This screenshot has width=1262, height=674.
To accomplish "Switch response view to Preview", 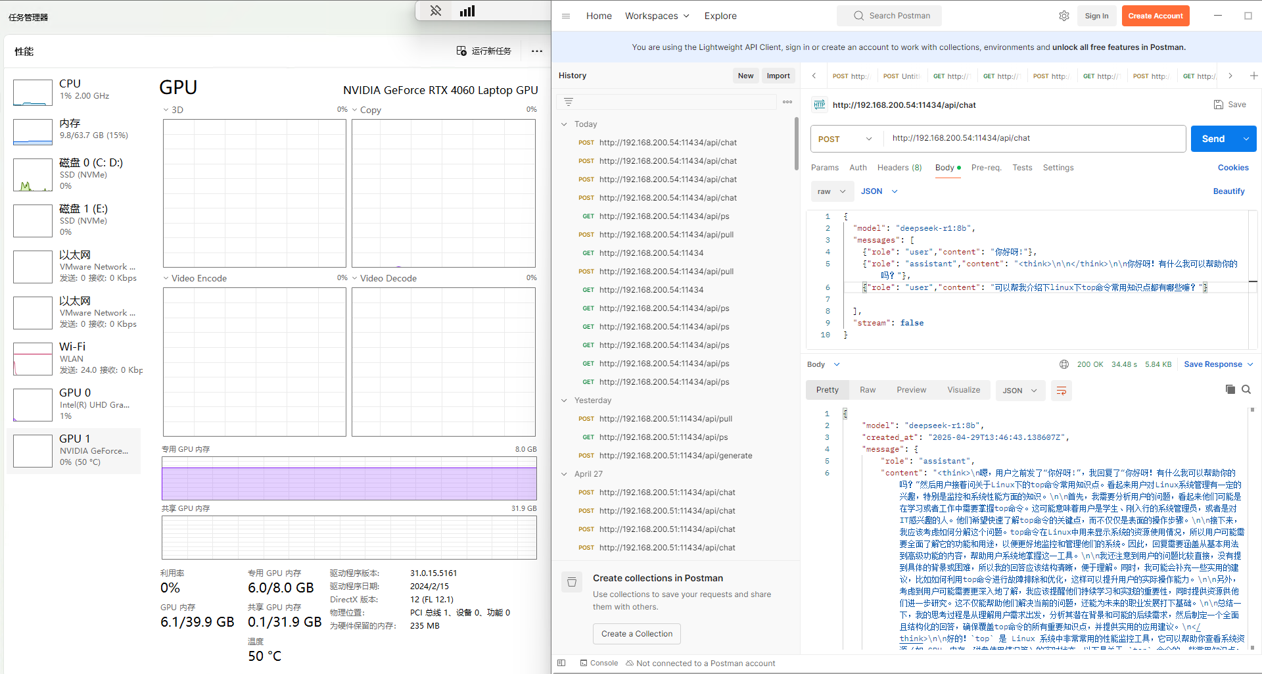I will (x=911, y=390).
